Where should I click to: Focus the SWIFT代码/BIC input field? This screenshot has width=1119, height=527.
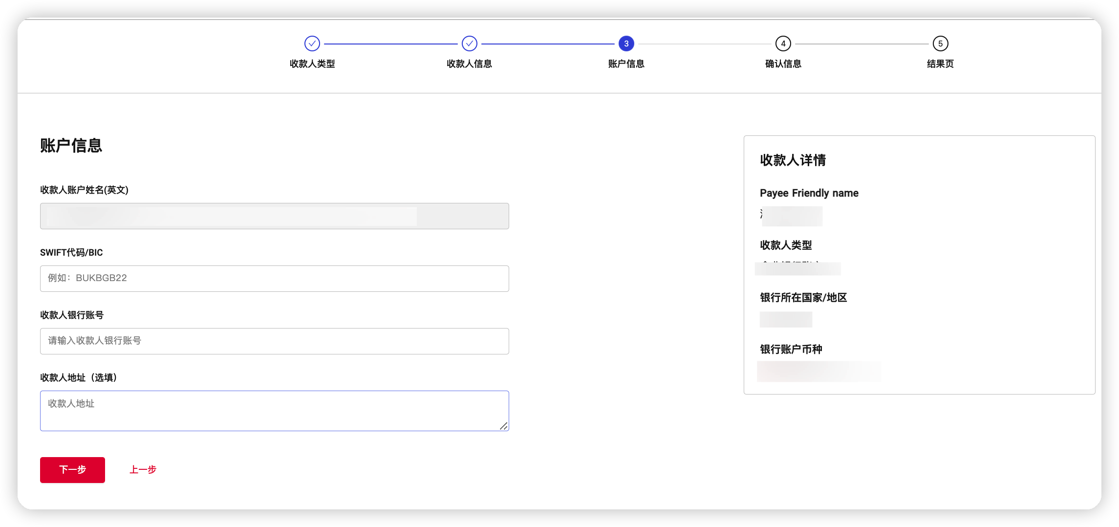coord(274,278)
